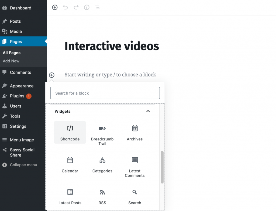276x211 pixels.
Task: Insert the Breadcrumb Trail block
Action: point(102,135)
